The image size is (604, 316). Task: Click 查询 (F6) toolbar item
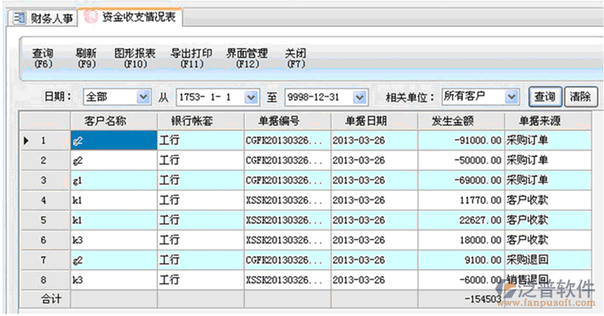coord(43,59)
